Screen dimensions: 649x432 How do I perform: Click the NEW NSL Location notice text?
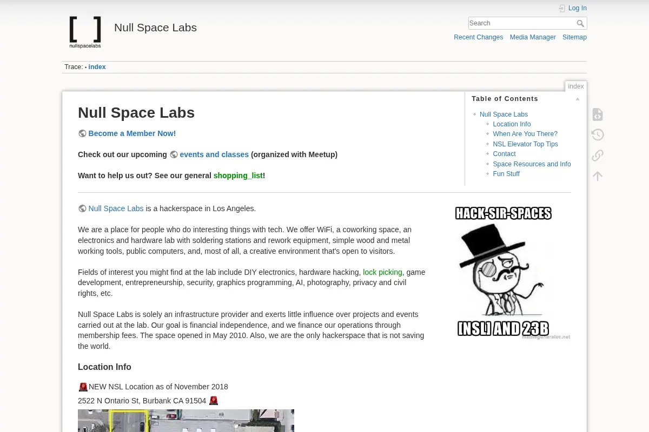coord(158,387)
